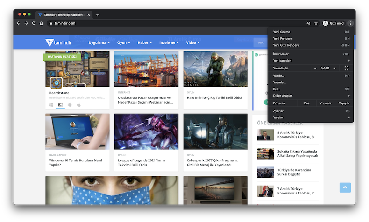Select Yeni Gizli Pencere menu item
Screen dimensions: 369x222
pyautogui.click(x=311, y=45)
